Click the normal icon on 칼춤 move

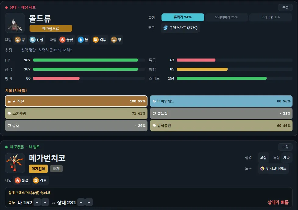click(x=9, y=126)
